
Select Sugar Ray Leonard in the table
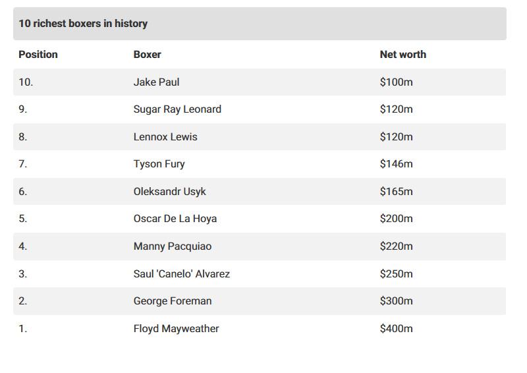[177, 109]
